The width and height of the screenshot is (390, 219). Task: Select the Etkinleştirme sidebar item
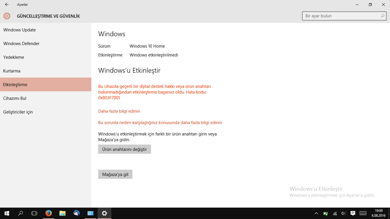46,84
